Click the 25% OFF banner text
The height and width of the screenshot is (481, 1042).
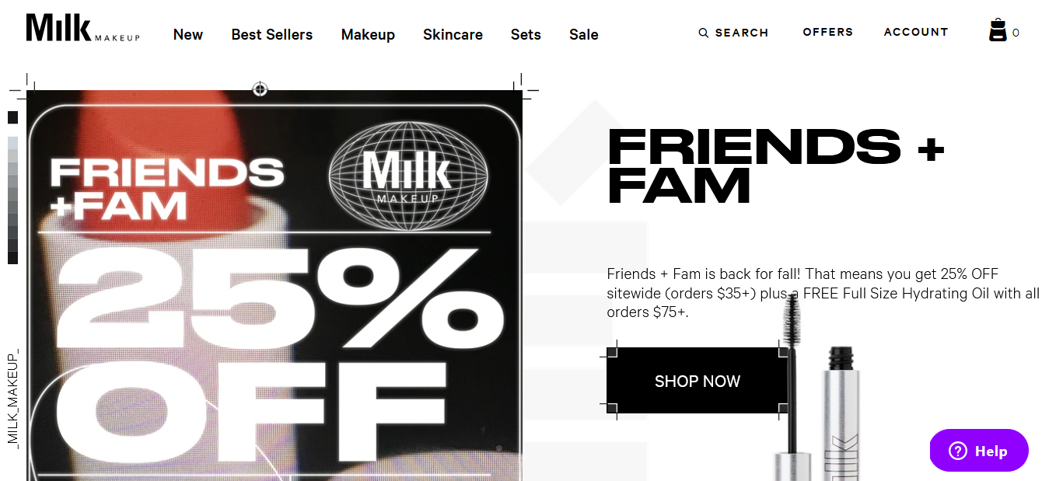[x=272, y=350]
